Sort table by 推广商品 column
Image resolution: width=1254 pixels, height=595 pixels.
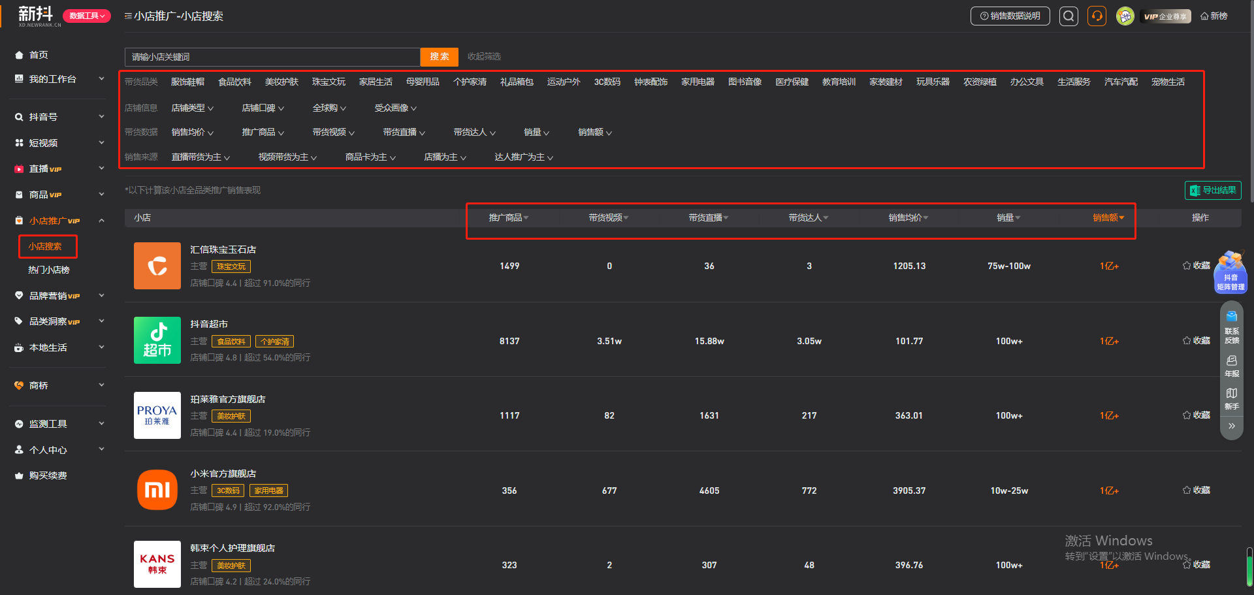(x=509, y=217)
